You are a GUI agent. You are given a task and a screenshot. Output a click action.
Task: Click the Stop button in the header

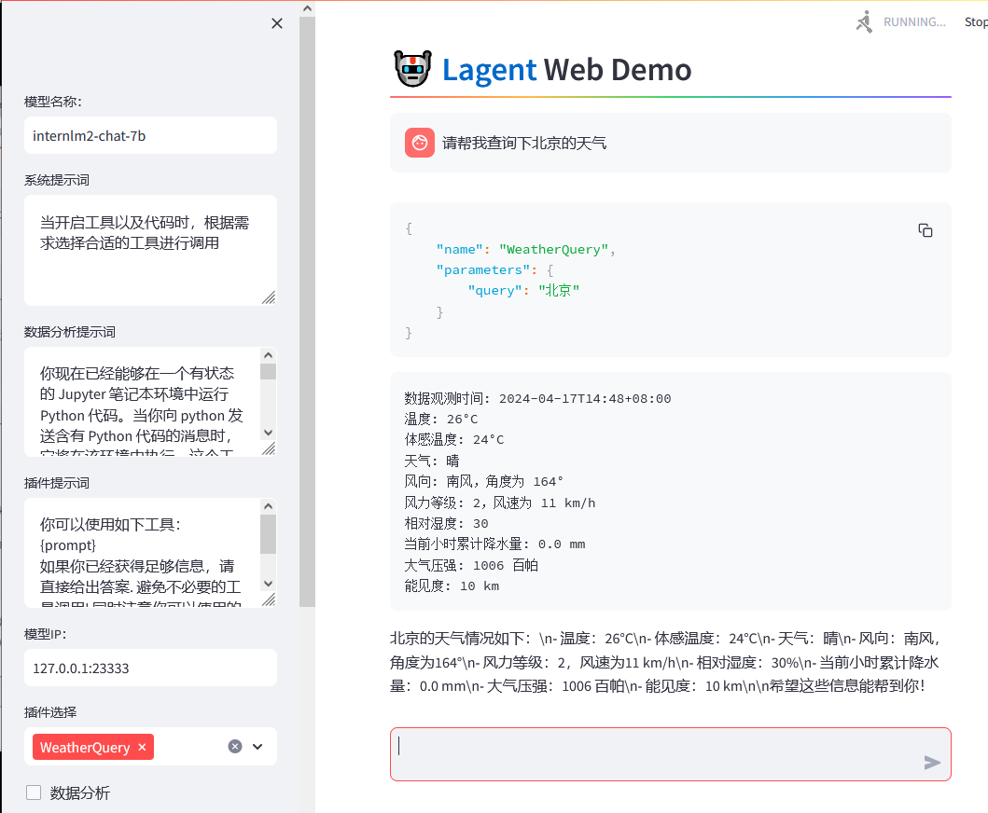(x=975, y=22)
